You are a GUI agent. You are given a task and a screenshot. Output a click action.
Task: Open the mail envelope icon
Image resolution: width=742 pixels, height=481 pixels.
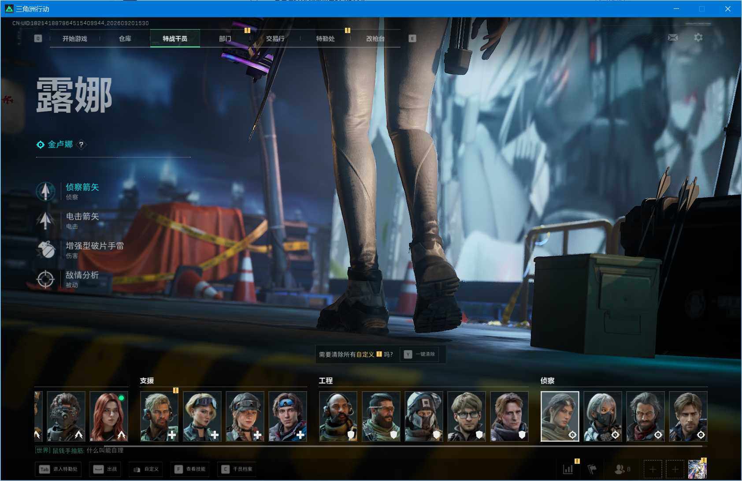[673, 37]
